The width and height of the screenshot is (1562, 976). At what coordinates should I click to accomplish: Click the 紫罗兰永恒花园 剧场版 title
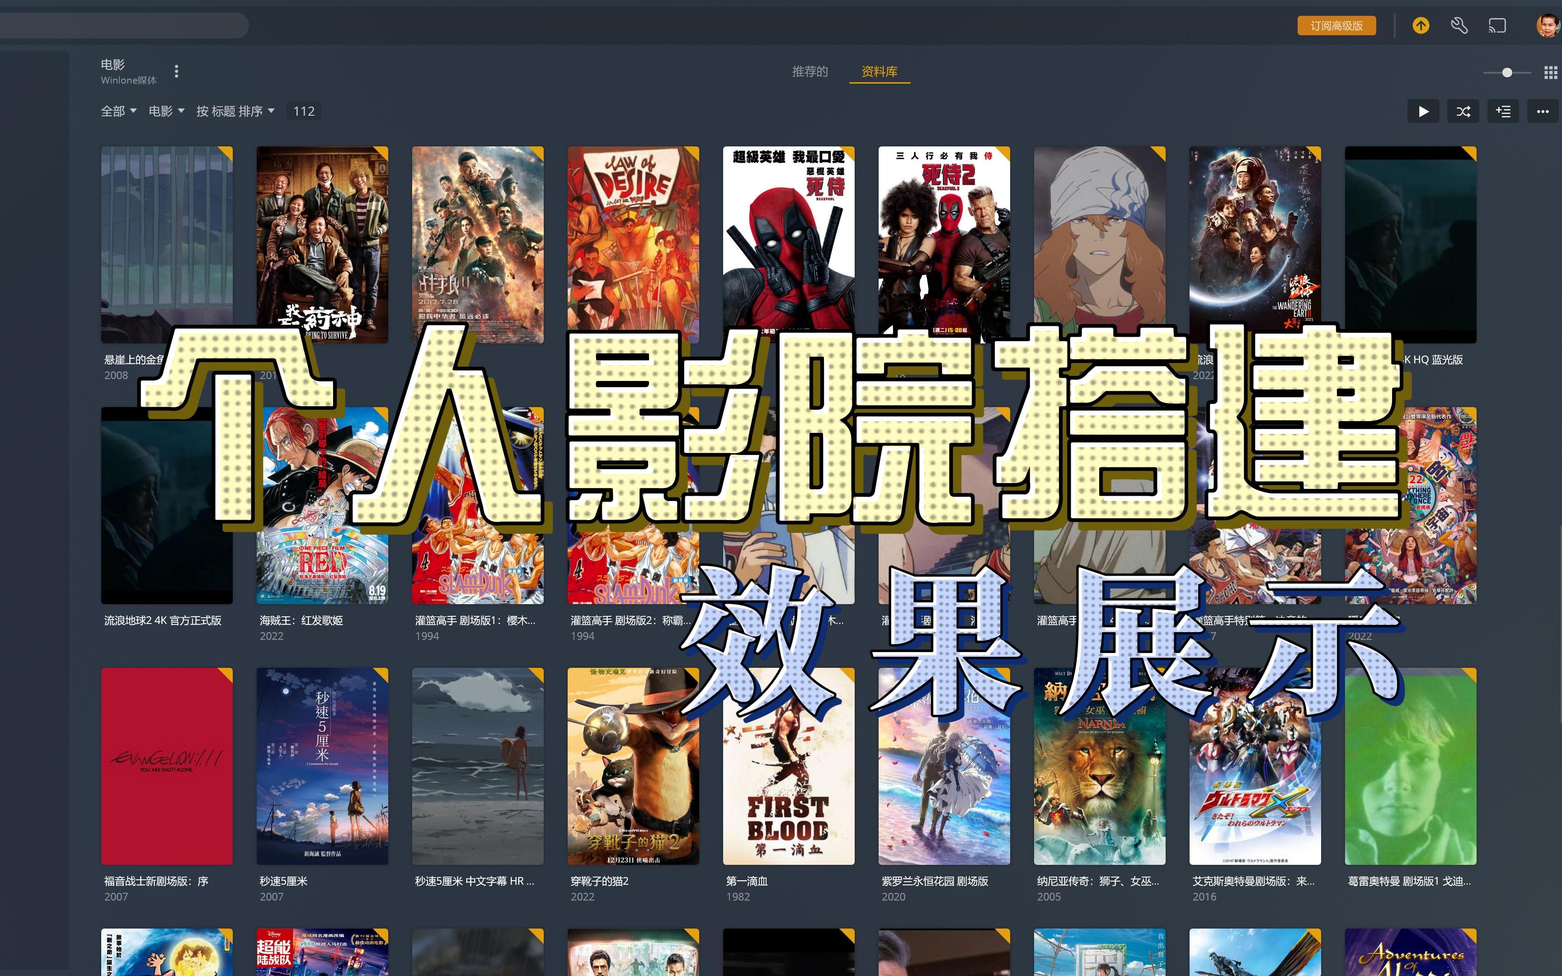[935, 881]
